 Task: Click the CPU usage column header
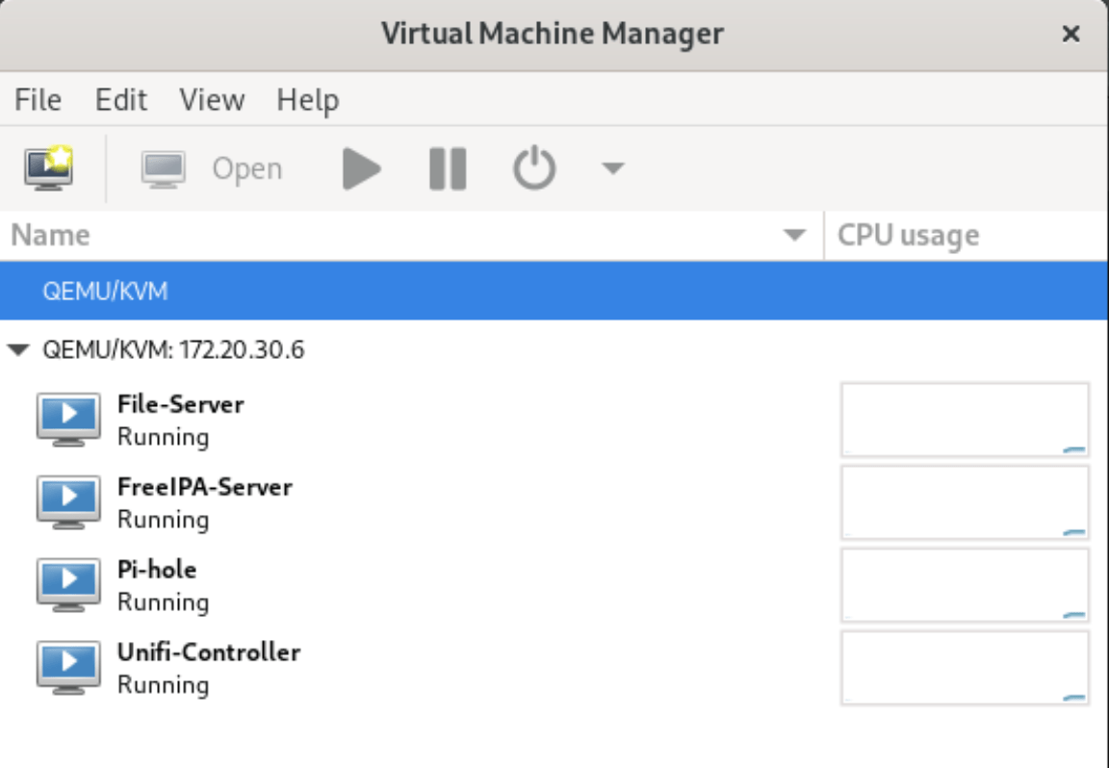(x=909, y=234)
